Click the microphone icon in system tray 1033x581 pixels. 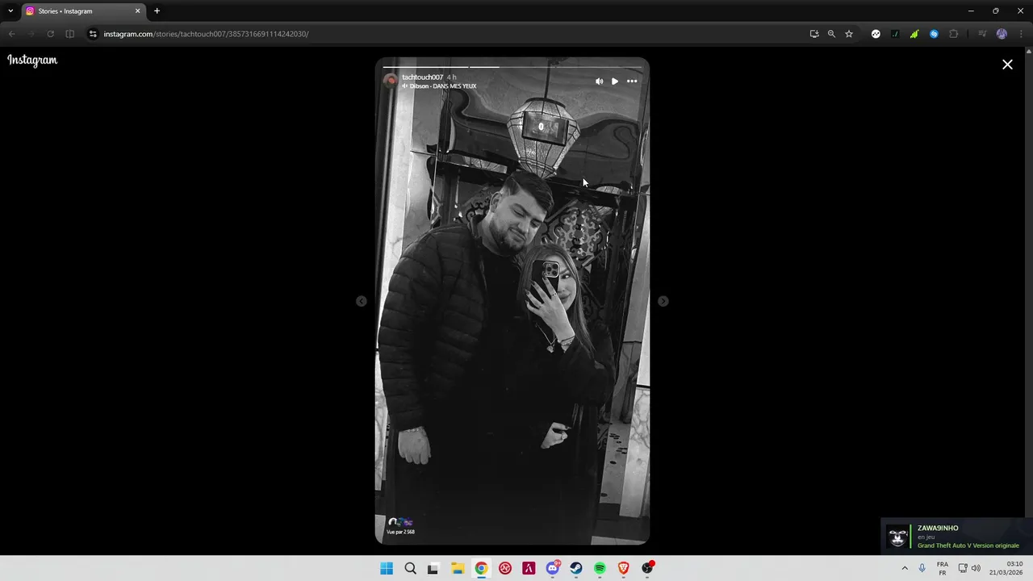pos(922,569)
